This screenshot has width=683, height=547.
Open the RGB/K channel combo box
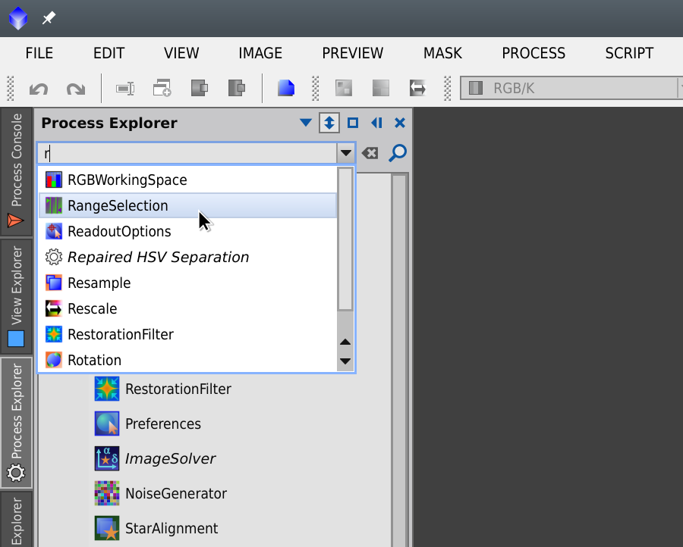571,89
